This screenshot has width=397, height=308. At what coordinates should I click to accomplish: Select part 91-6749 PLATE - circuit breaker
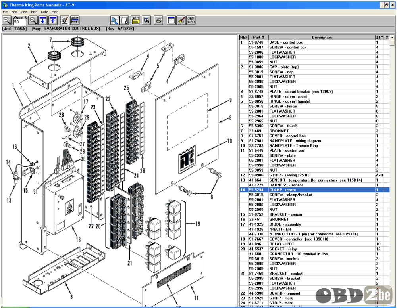tap(314, 92)
